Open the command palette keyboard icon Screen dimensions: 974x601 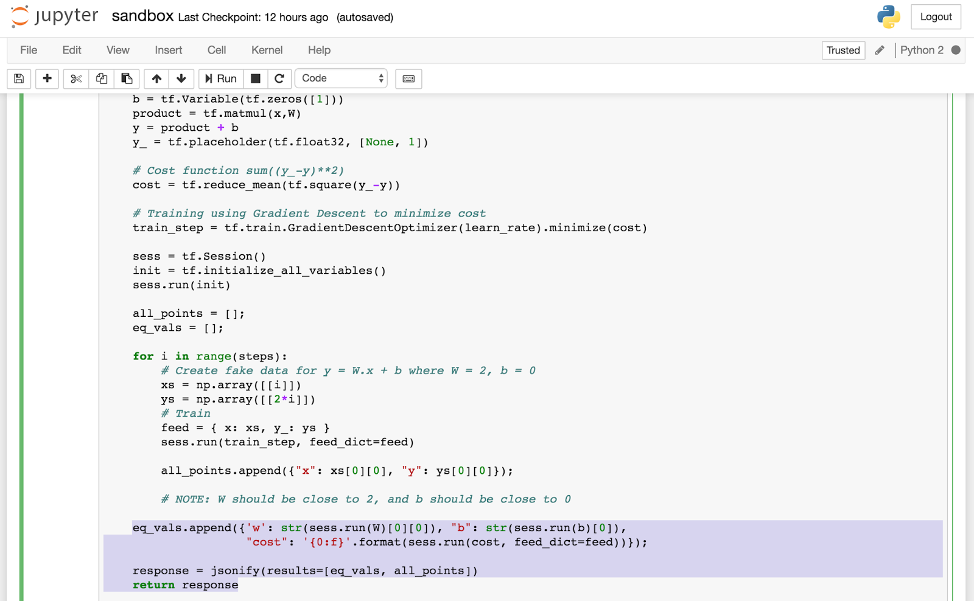coord(408,78)
